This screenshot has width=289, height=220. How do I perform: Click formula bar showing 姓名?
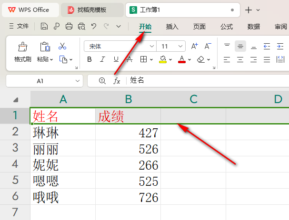point(208,81)
